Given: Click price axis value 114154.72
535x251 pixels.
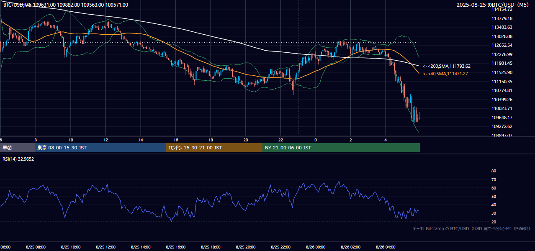Looking at the screenshot, I should (502, 9).
